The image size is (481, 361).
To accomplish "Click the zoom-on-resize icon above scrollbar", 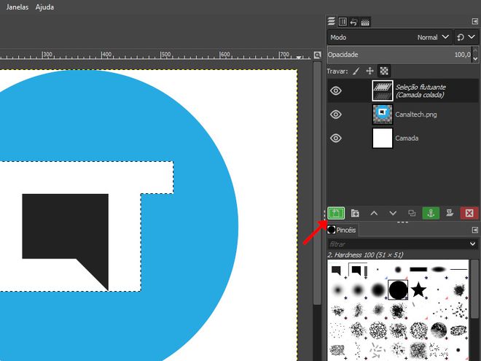I will (x=317, y=55).
